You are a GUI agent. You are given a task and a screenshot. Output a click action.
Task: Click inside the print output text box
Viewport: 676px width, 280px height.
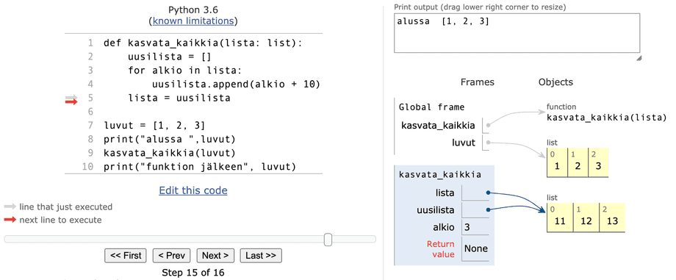tap(517, 33)
